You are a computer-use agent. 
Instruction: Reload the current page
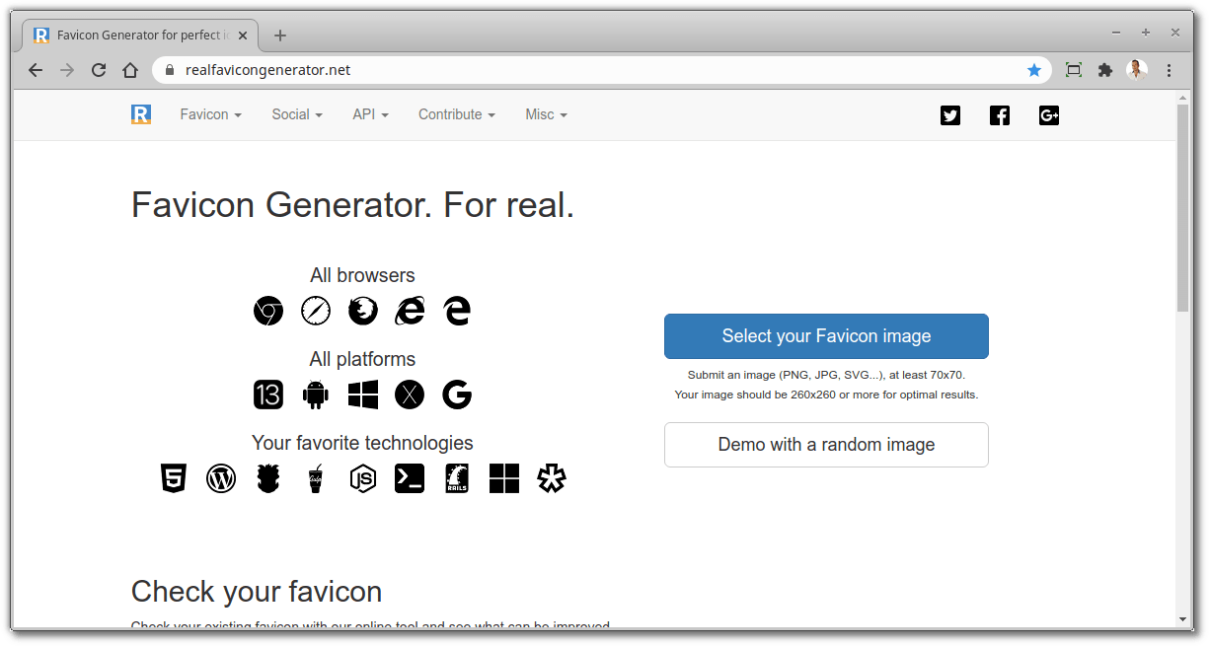click(x=99, y=70)
